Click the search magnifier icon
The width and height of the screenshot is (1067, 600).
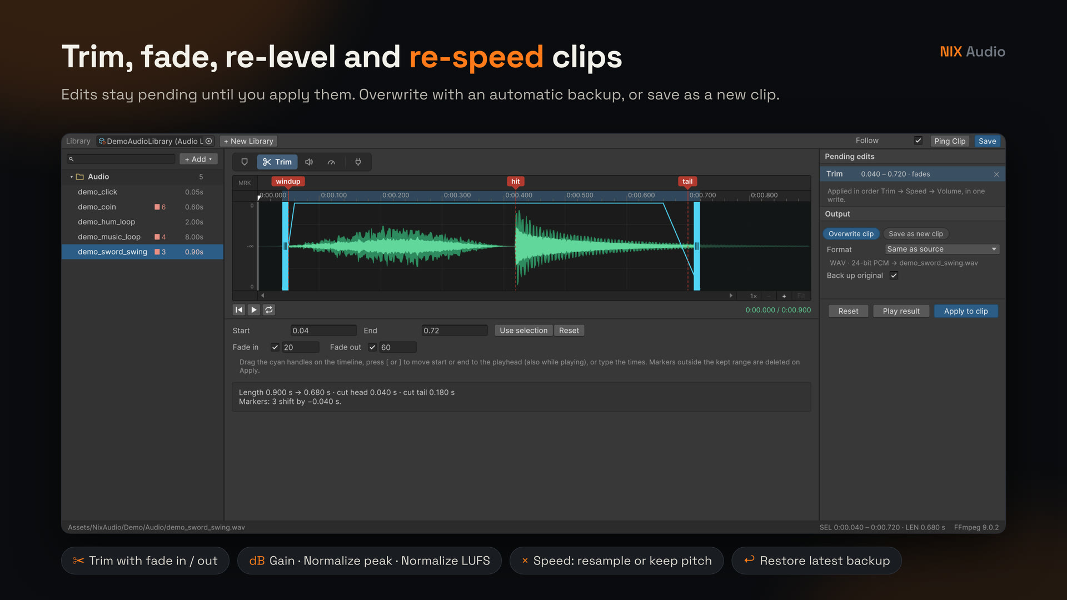(x=71, y=159)
